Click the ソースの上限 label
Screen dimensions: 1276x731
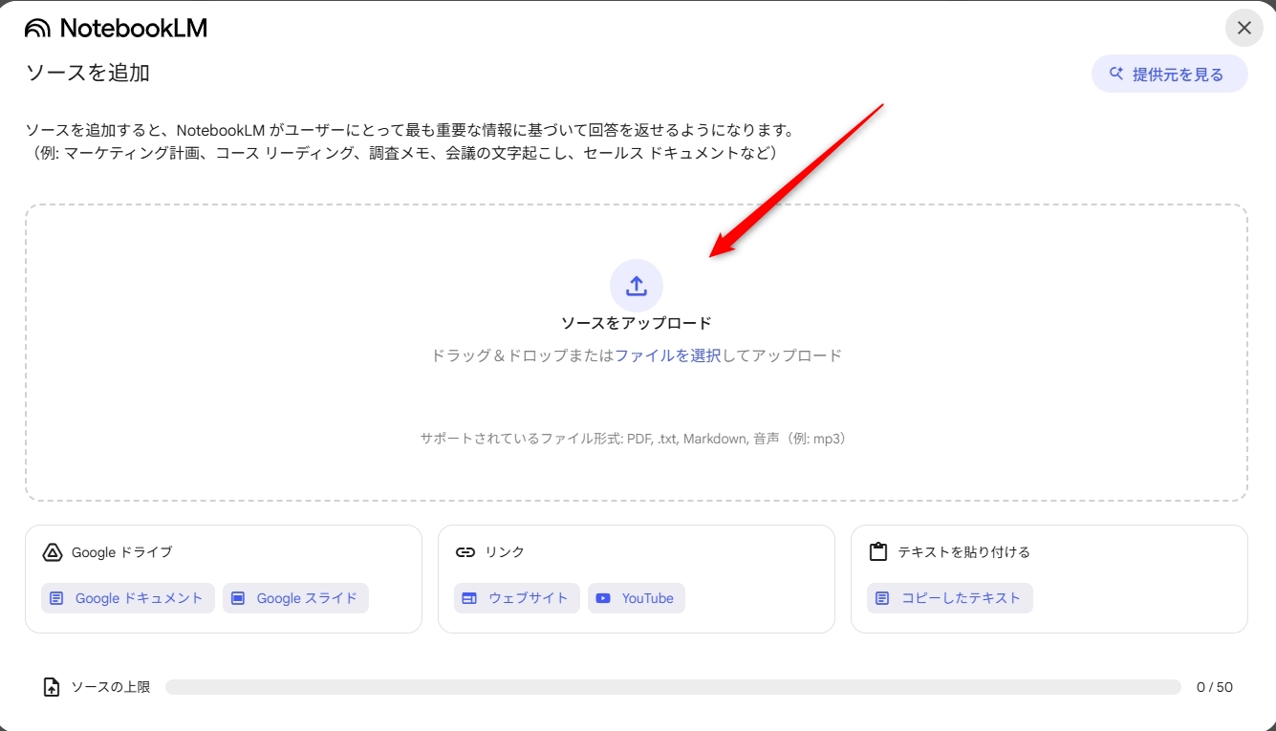111,687
